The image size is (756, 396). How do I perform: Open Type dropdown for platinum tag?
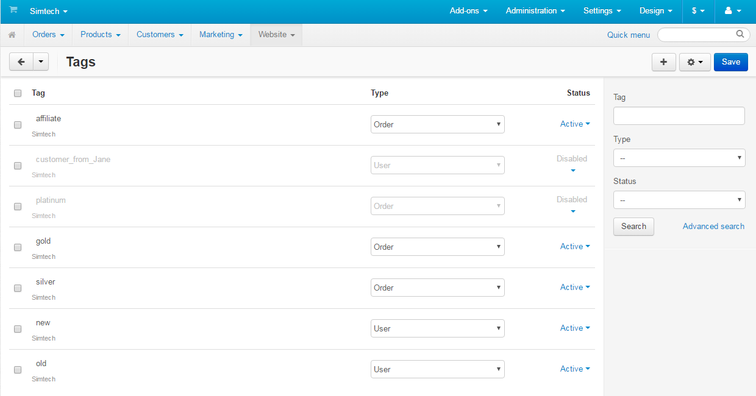[438, 206]
